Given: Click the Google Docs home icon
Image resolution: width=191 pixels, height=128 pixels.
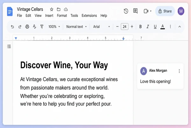Looking at the screenshot, I should pos(10,12).
